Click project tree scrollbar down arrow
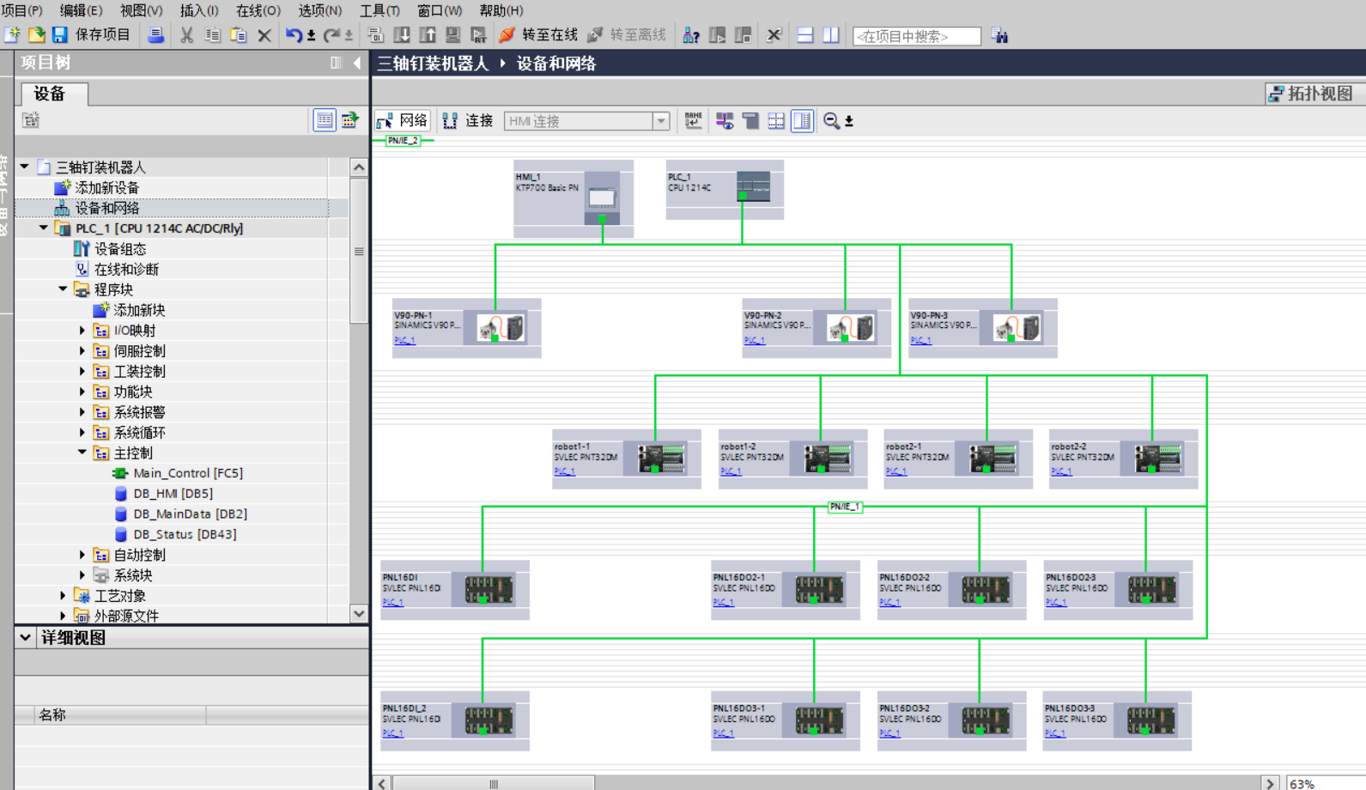This screenshot has height=790, width=1366. (359, 613)
